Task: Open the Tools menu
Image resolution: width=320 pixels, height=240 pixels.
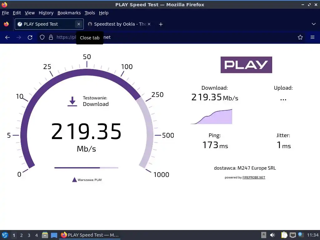Action: pyautogui.click(x=90, y=13)
